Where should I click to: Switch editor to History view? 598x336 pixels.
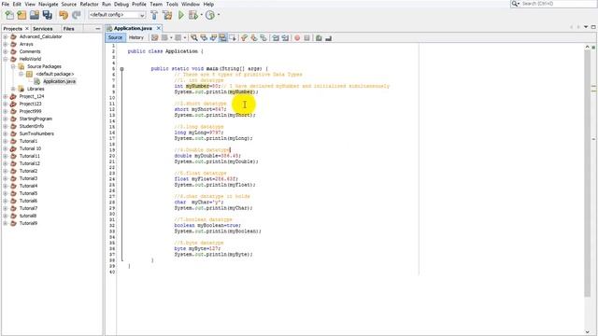136,37
